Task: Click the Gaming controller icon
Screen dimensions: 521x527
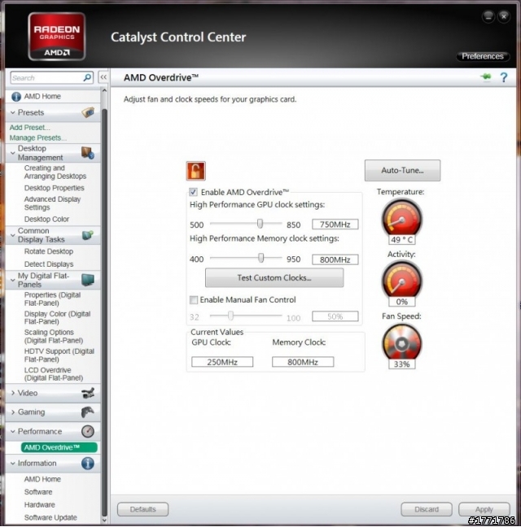Action: pyautogui.click(x=88, y=412)
